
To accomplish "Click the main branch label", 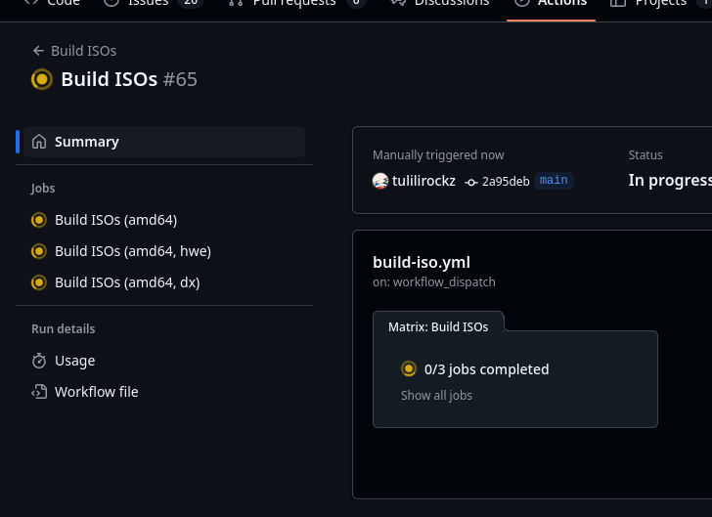I will coord(554,181).
